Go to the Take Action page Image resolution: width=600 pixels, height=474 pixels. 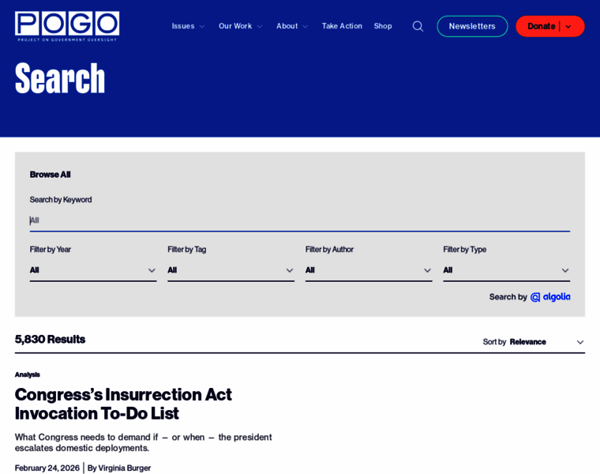[x=342, y=26]
